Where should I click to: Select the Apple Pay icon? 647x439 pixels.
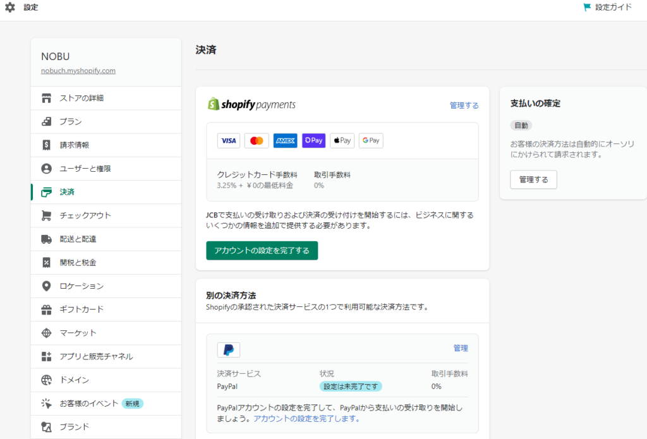pyautogui.click(x=342, y=140)
